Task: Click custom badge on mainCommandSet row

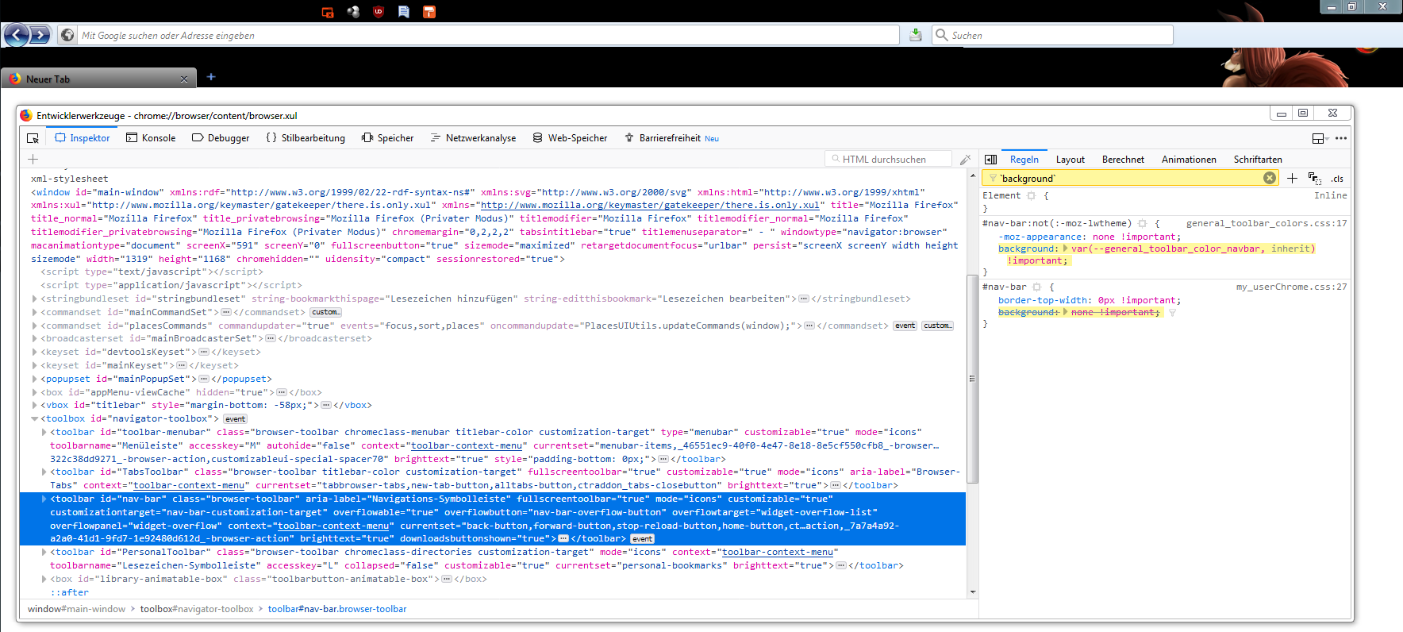Action: 325,312
